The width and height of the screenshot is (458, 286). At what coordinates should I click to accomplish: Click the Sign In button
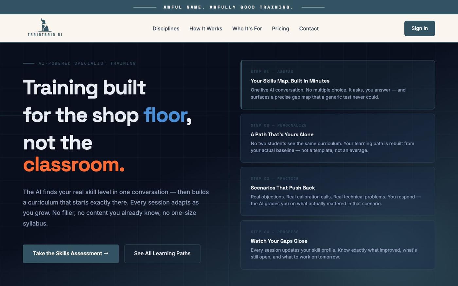419,28
